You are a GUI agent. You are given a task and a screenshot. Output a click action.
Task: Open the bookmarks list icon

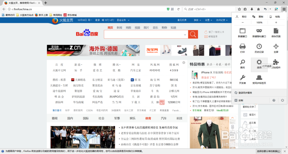[245, 9]
